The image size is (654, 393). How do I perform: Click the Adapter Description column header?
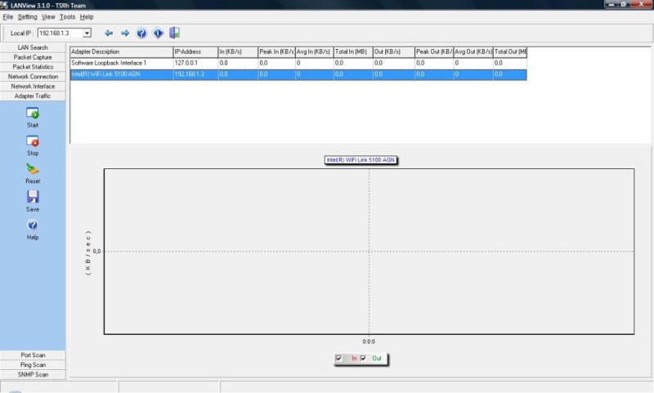coord(121,51)
